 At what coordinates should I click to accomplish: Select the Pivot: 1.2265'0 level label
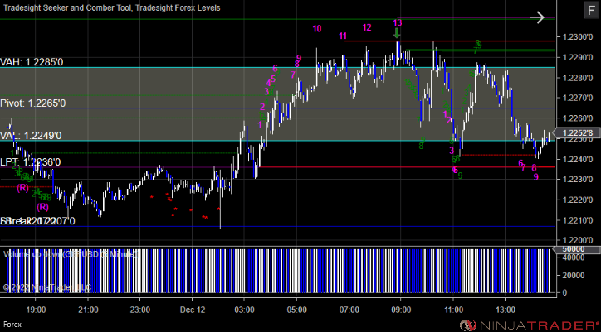tap(33, 103)
